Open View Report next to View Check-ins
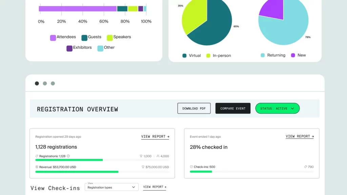This screenshot has height=195, width=347. [x=155, y=187]
